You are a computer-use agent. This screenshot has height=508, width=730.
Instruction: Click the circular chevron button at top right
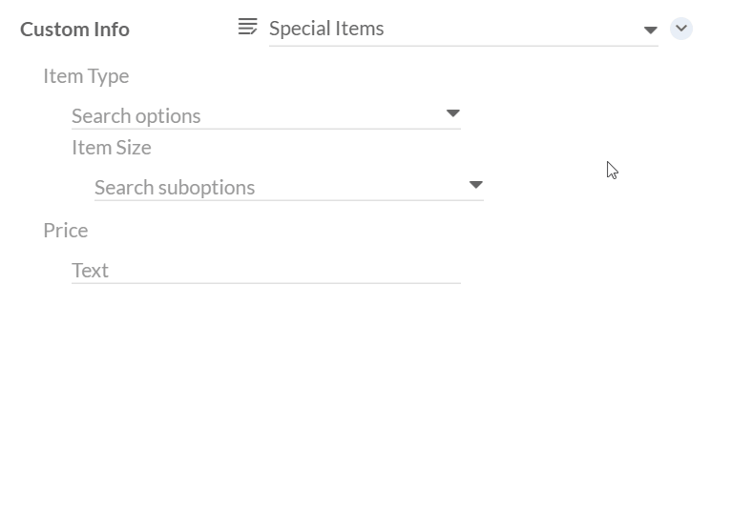680,29
